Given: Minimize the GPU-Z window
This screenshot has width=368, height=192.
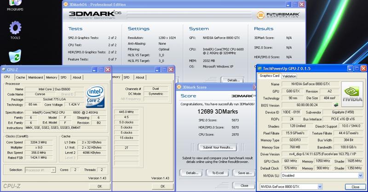Looking at the screenshot, I should (x=350, y=68).
